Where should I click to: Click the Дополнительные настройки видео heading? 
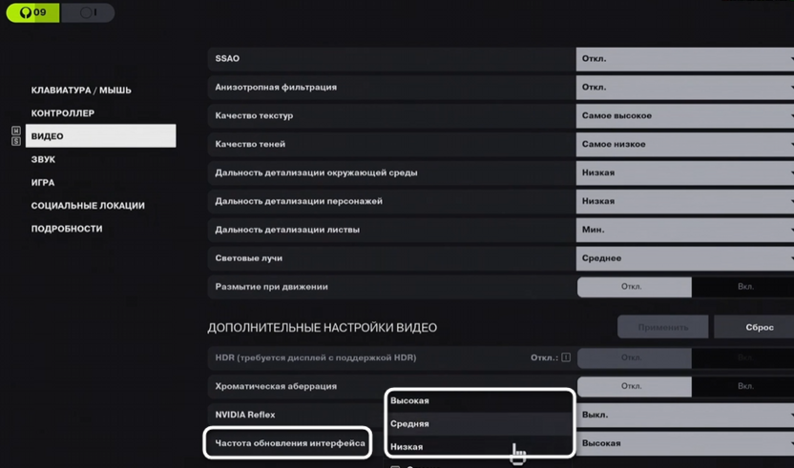322,328
